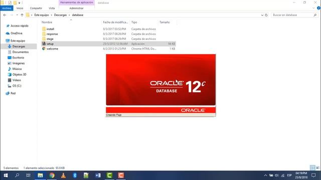321x180 pixels.
Task: Open the volume control in the tray
Action: click(277, 175)
